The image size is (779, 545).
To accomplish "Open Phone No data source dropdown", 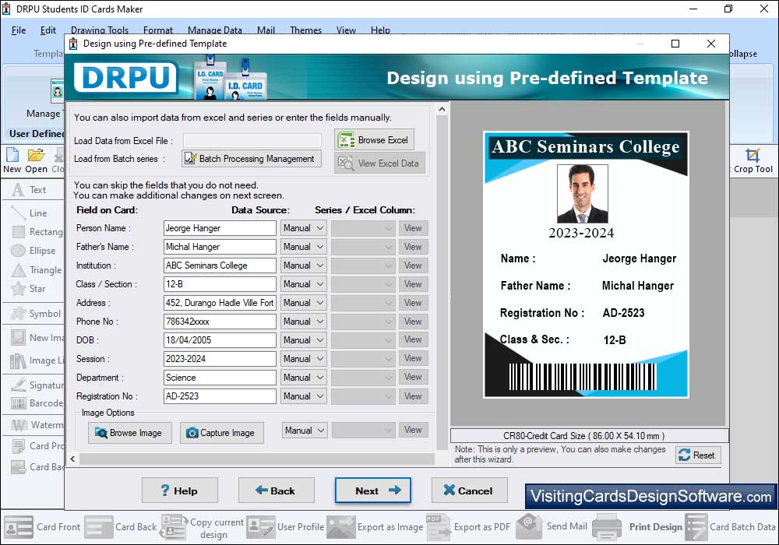I will (303, 322).
